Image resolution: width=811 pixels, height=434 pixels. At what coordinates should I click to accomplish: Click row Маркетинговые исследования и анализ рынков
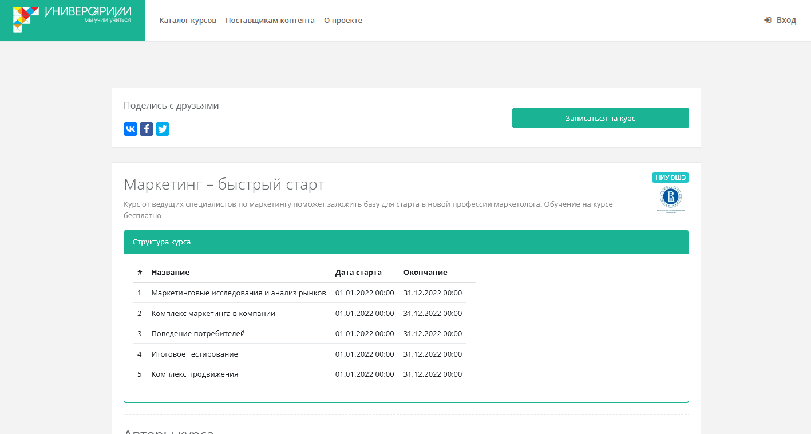pyautogui.click(x=239, y=293)
